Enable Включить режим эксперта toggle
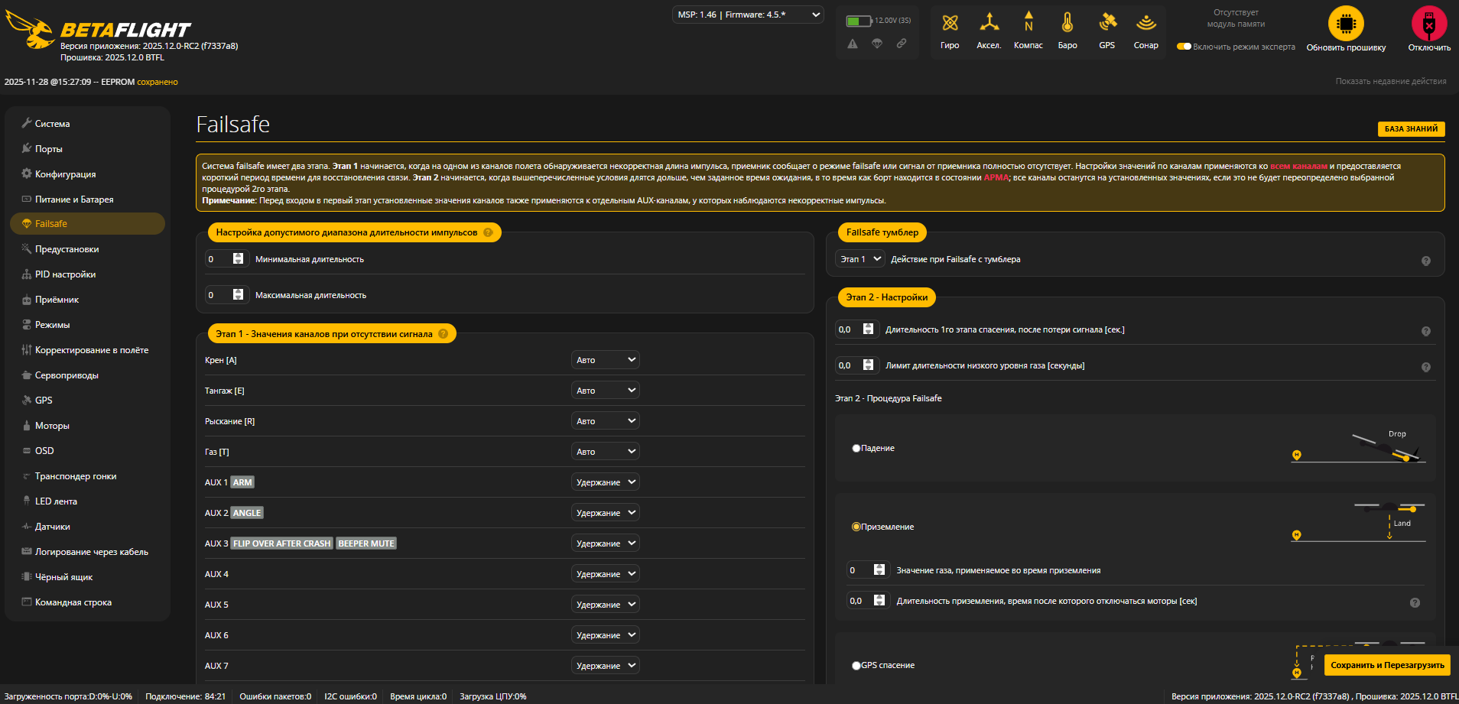Viewport: 1459px width, 704px height. (1184, 46)
